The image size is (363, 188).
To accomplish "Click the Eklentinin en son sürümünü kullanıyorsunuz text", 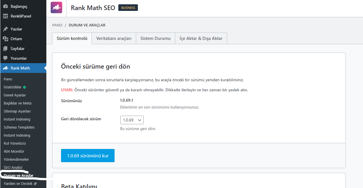I will click(159, 107).
